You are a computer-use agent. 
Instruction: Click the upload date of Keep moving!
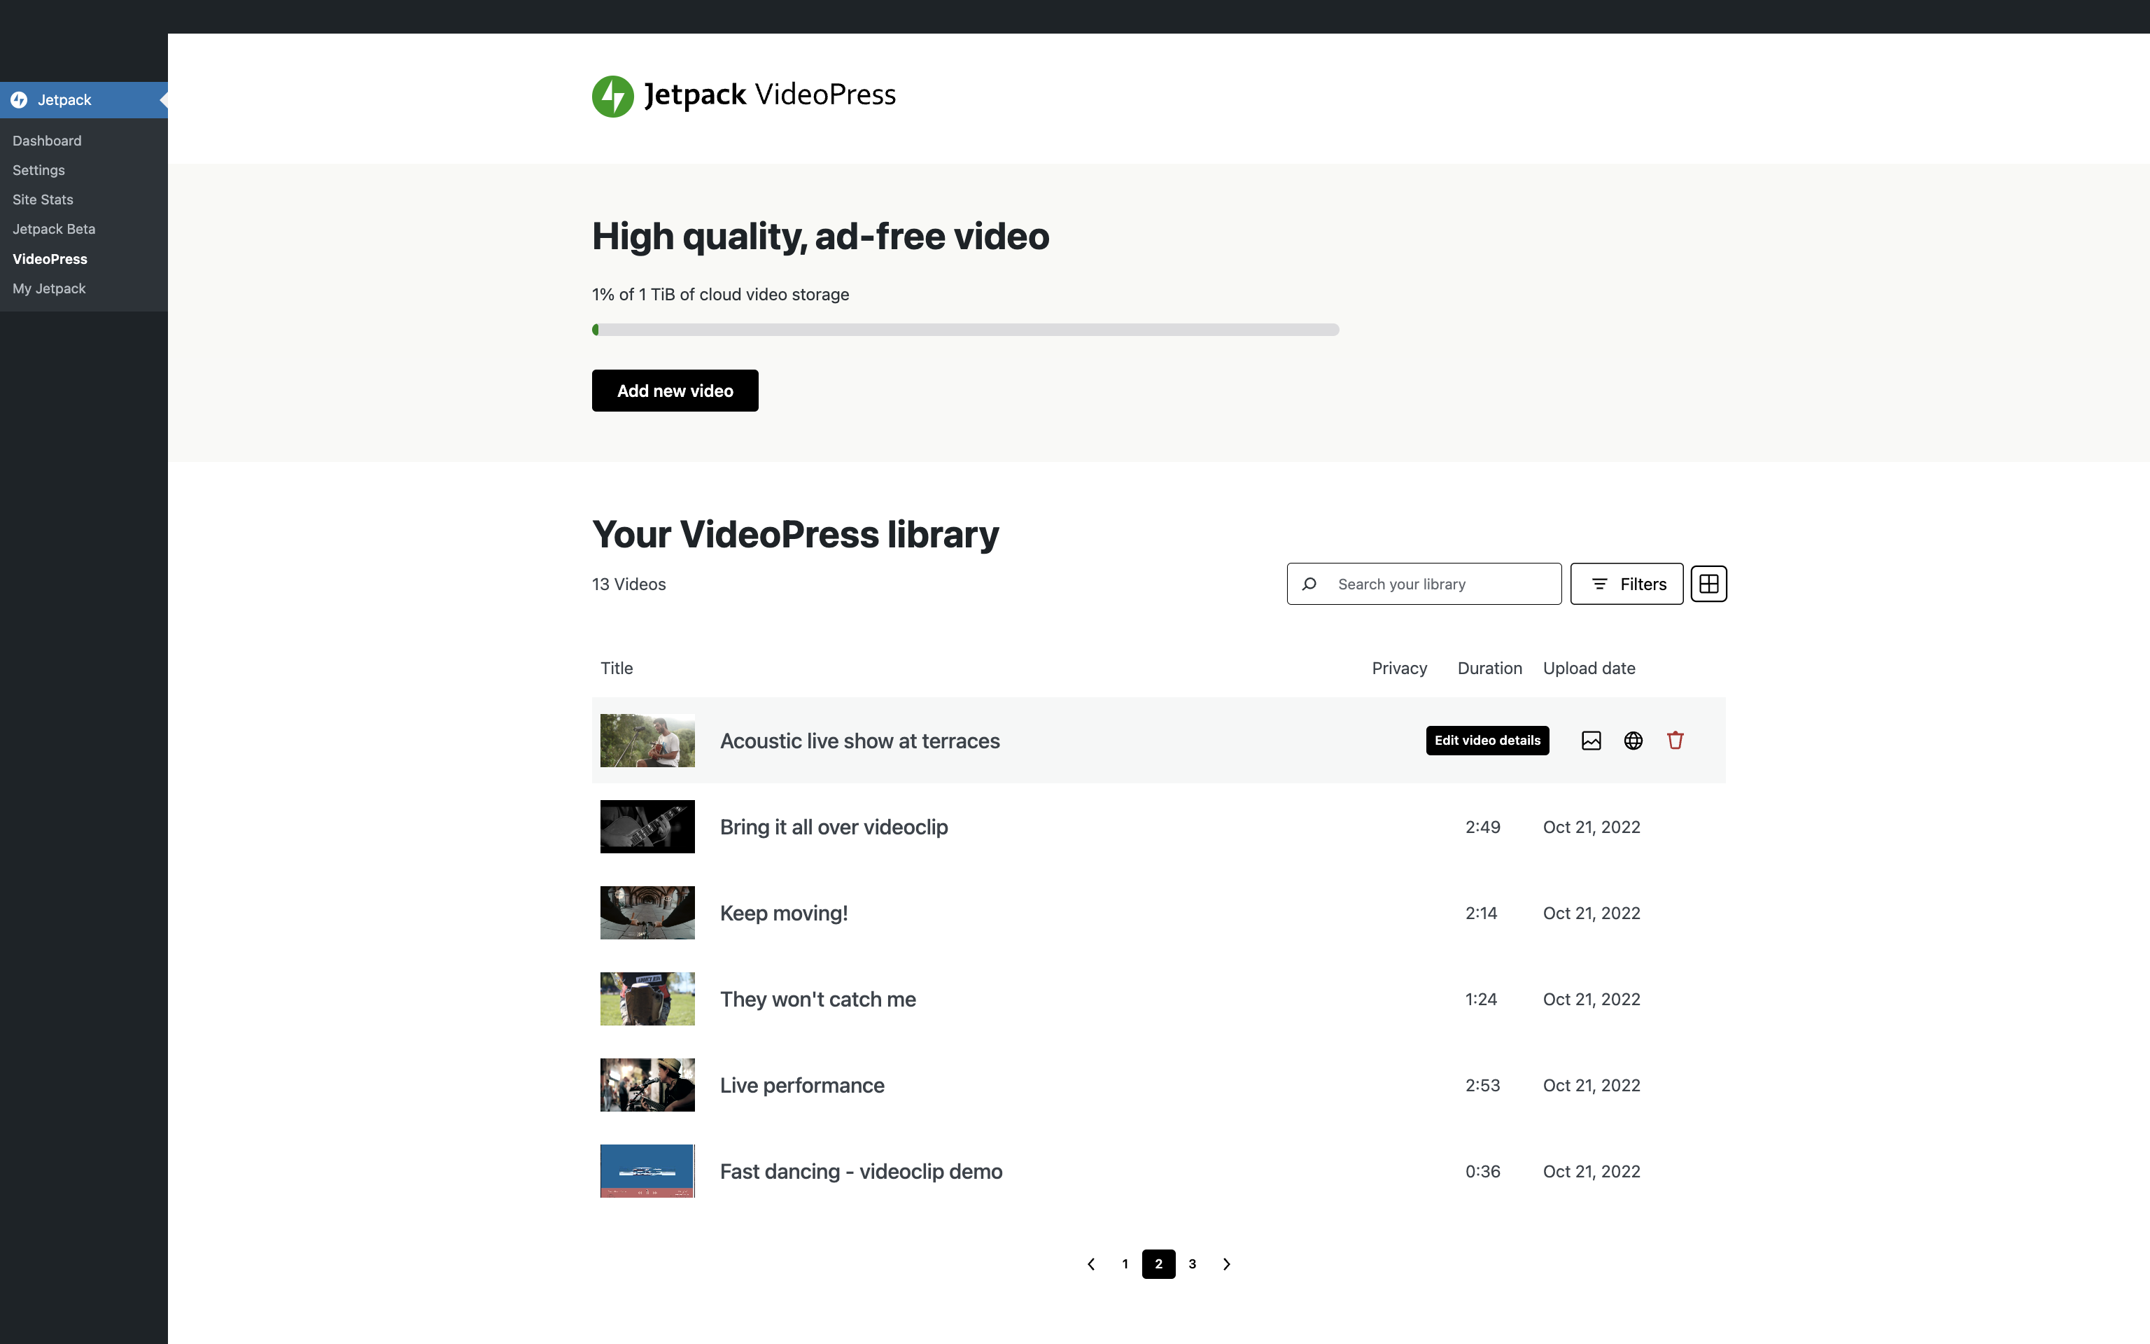tap(1592, 913)
